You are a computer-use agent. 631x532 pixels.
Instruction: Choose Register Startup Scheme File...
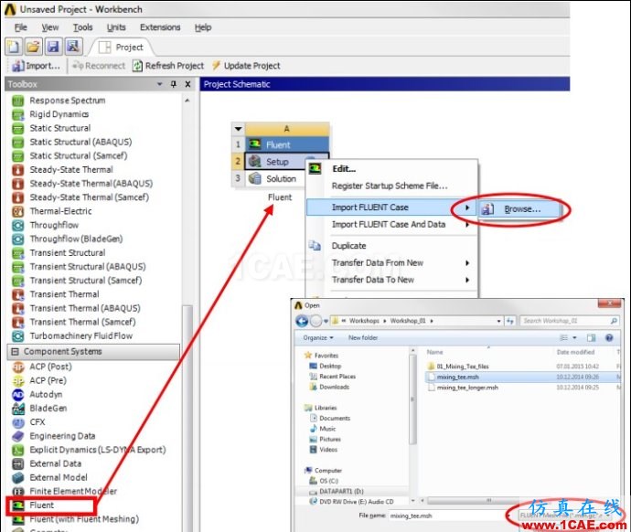click(390, 186)
